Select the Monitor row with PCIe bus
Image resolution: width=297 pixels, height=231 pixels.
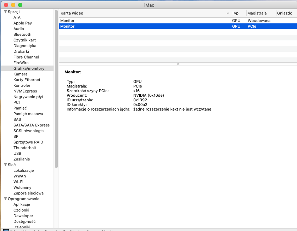pyautogui.click(x=178, y=26)
